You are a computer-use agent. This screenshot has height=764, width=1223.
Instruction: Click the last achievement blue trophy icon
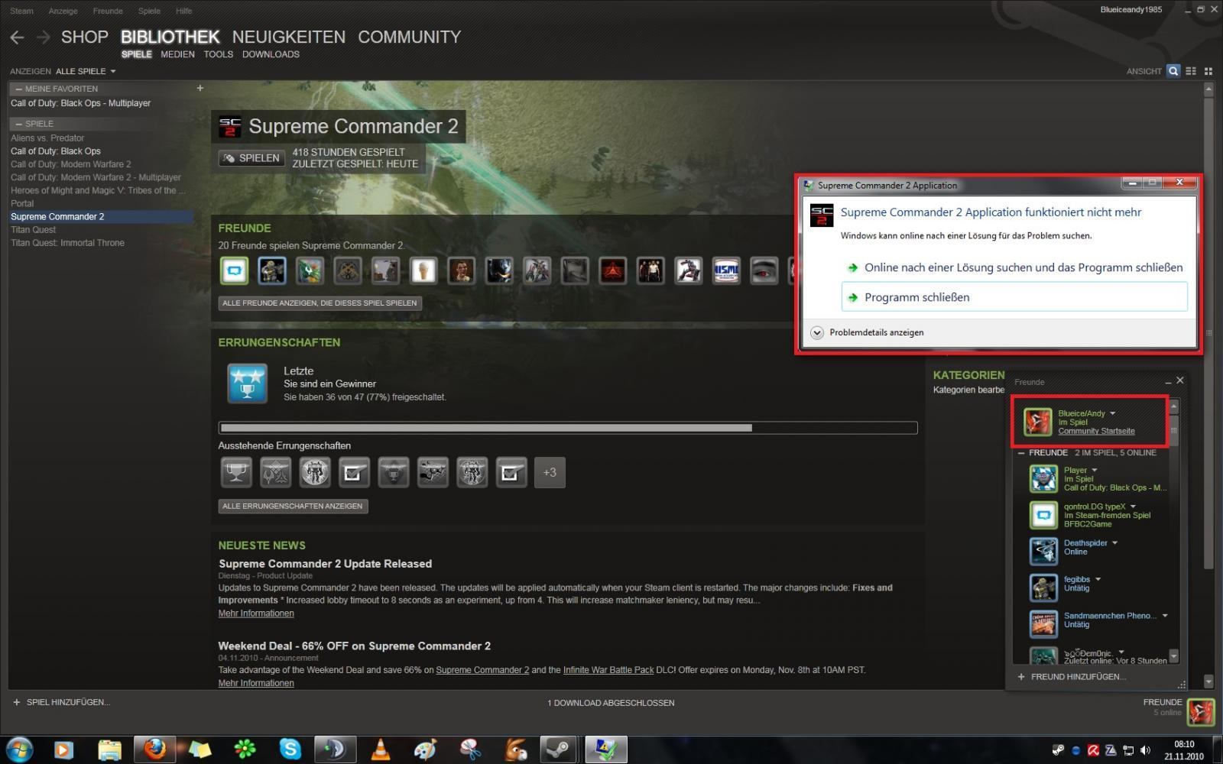click(247, 384)
